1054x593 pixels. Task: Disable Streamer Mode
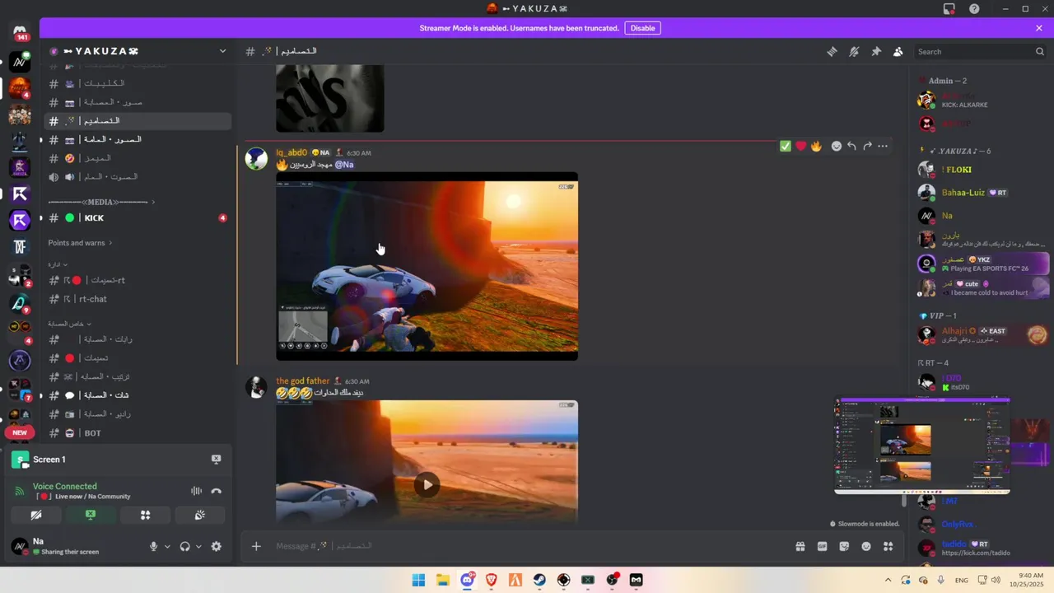click(x=642, y=28)
